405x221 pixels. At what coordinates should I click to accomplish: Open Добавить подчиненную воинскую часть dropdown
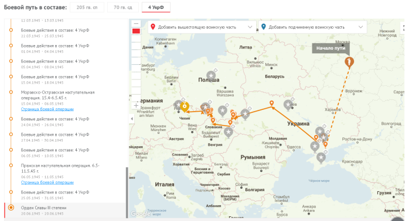(x=312, y=27)
